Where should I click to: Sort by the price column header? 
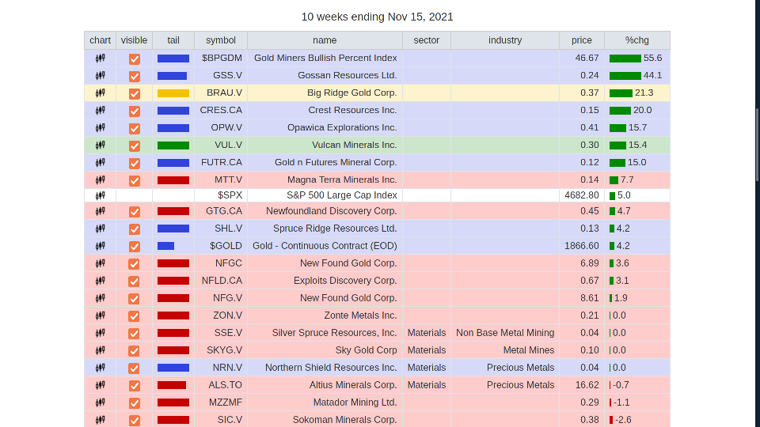(x=581, y=40)
